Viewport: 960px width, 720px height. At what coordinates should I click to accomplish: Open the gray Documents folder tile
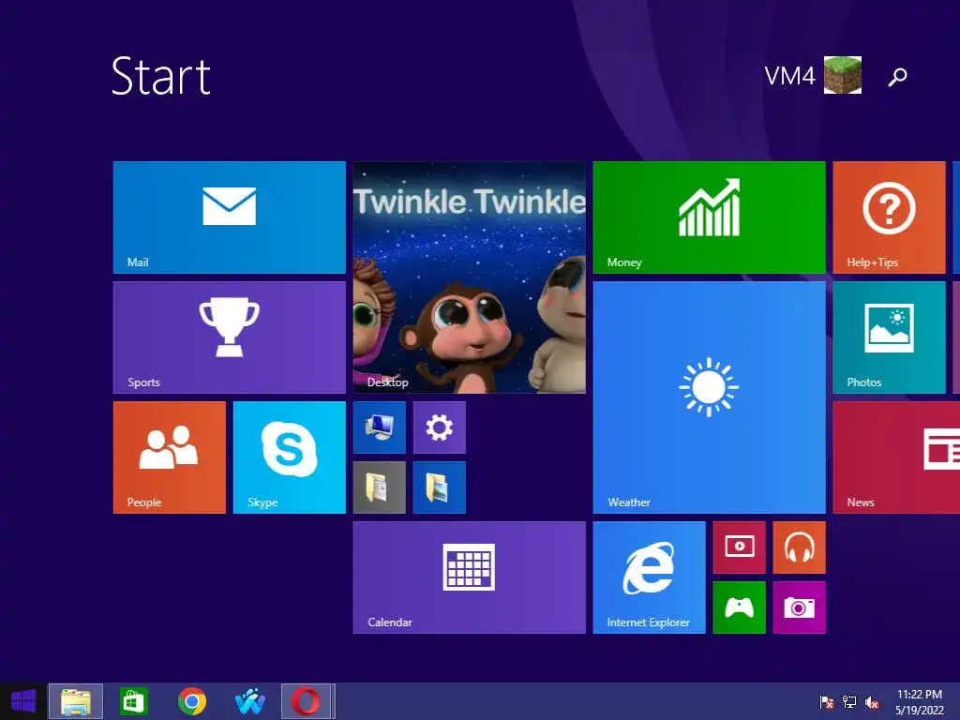pos(380,487)
